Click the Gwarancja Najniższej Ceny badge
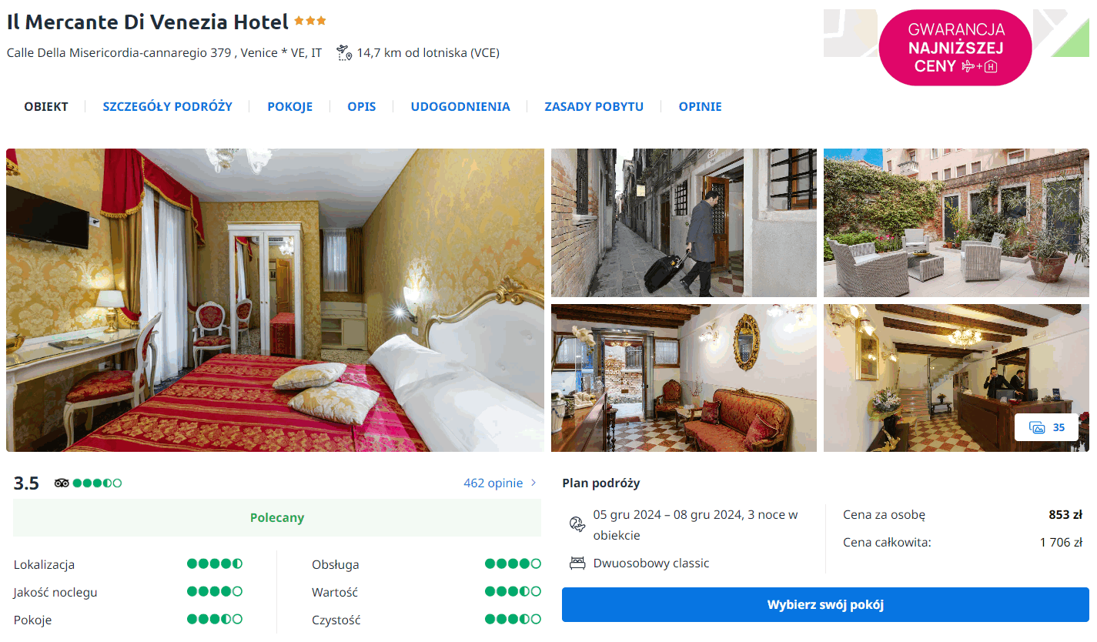The image size is (1097, 642). pos(955,48)
